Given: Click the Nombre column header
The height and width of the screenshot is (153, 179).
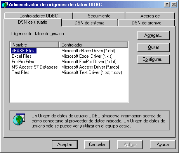Looking at the screenshot, I should click(x=35, y=45).
